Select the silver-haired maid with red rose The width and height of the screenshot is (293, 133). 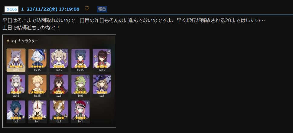tap(16, 86)
